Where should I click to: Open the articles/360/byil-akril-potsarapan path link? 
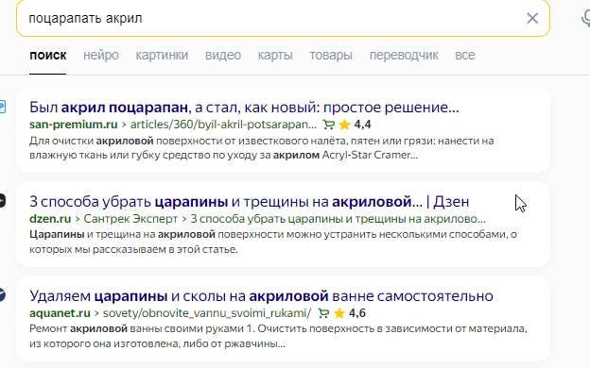(223, 125)
